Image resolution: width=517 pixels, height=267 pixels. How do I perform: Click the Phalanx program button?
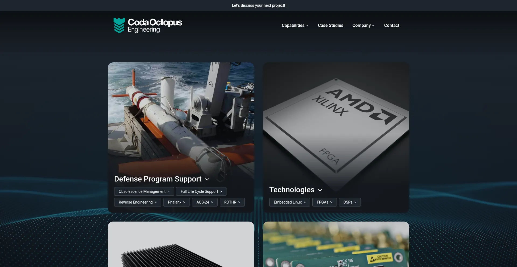[176, 202]
